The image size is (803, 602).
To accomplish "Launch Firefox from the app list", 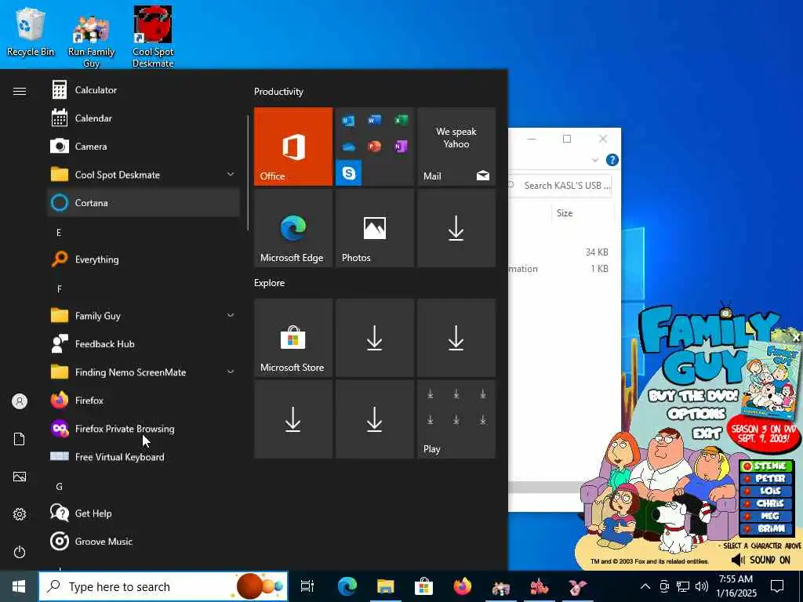I will tap(144, 401).
